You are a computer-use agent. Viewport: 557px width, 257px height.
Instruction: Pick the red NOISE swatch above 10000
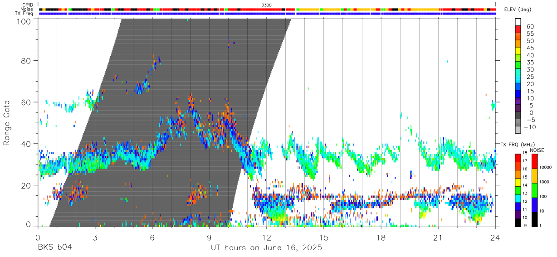pyautogui.click(x=535, y=161)
